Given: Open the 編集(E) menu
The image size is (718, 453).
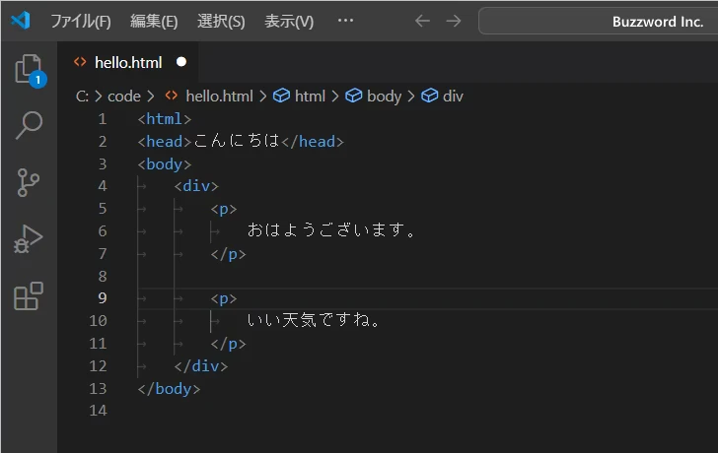Looking at the screenshot, I should pyautogui.click(x=154, y=21).
